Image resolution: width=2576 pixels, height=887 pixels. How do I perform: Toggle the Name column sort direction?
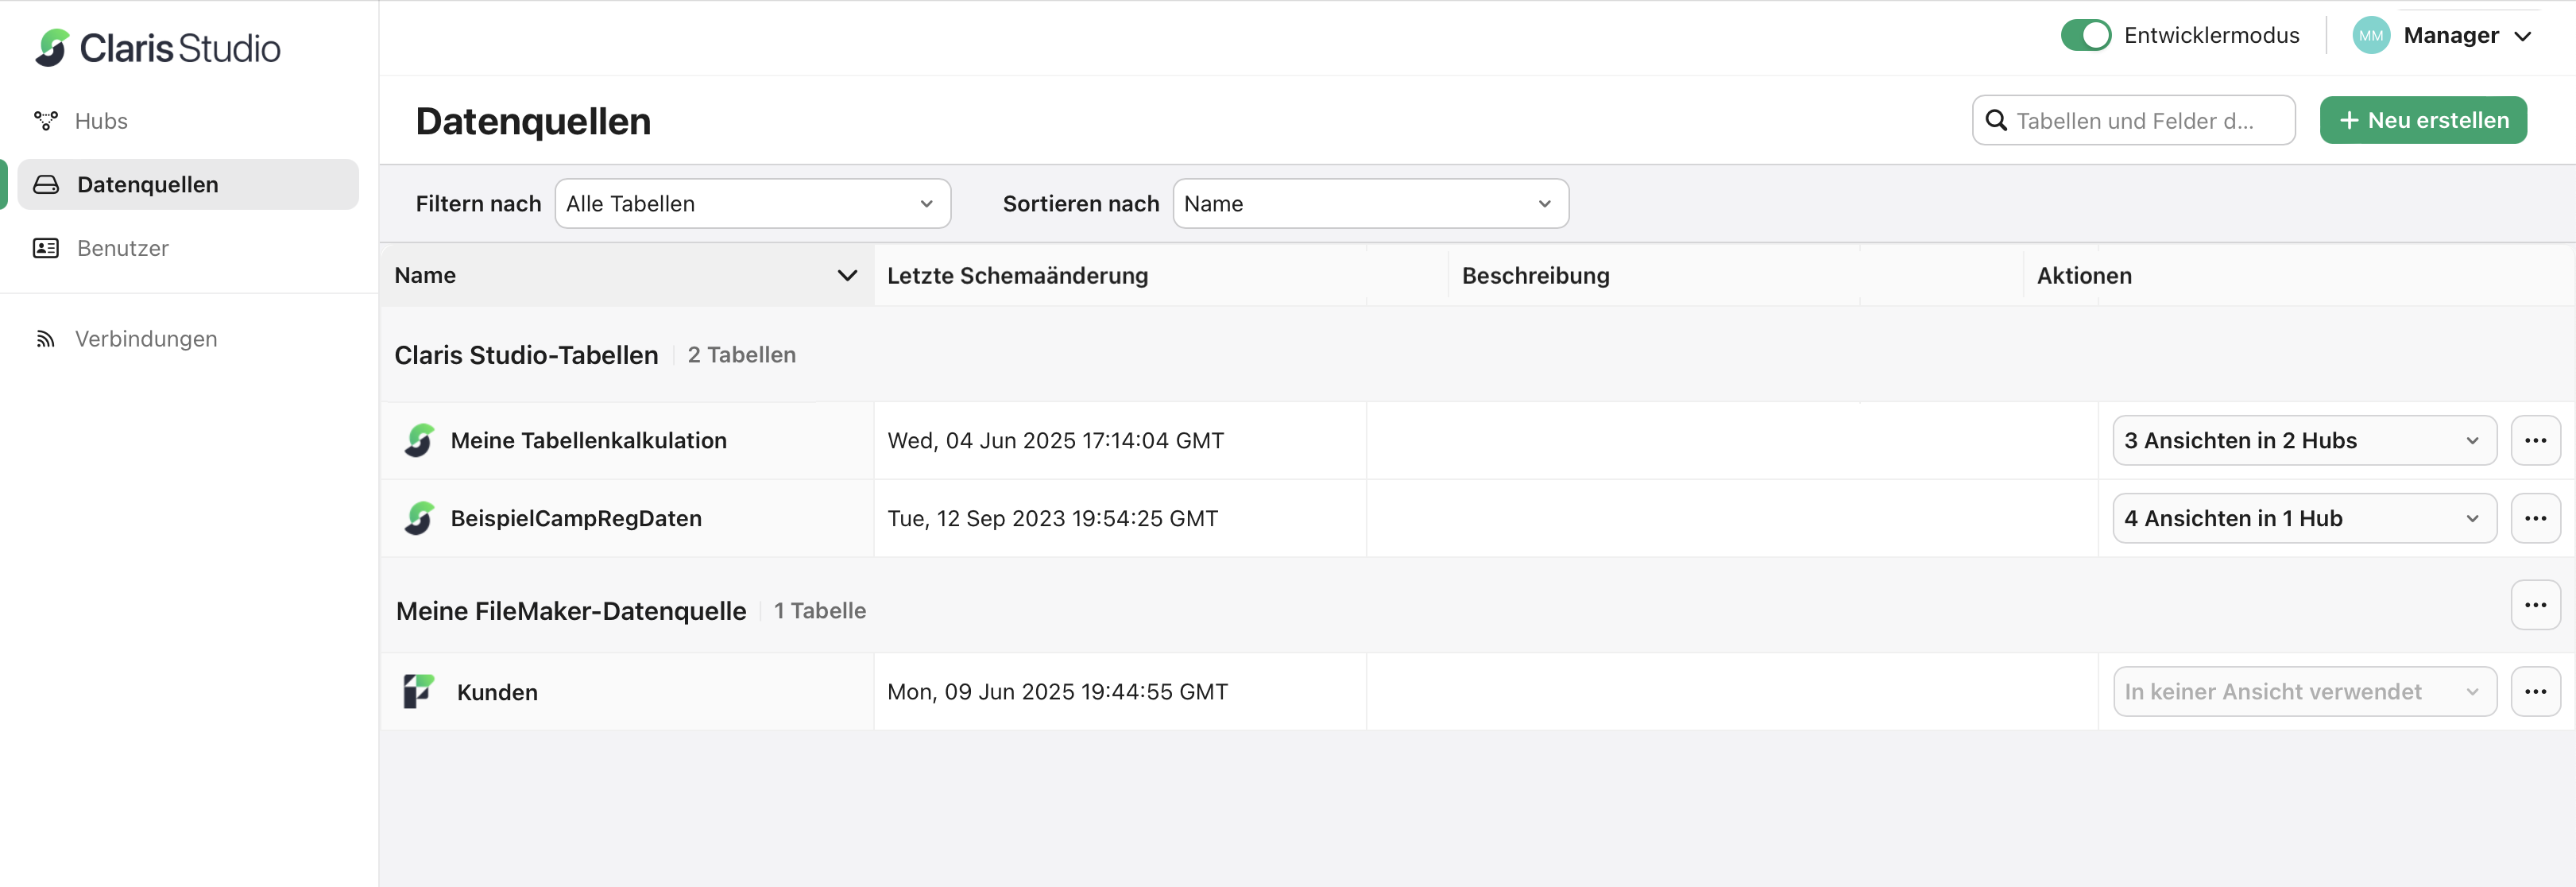[x=848, y=276]
